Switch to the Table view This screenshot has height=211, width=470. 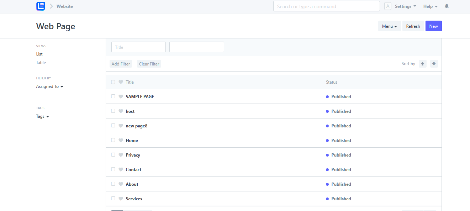click(x=41, y=63)
